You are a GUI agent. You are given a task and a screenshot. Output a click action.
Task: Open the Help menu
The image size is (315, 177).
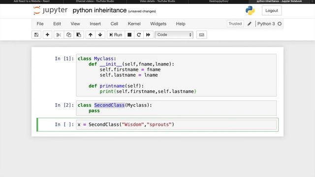tap(181, 24)
